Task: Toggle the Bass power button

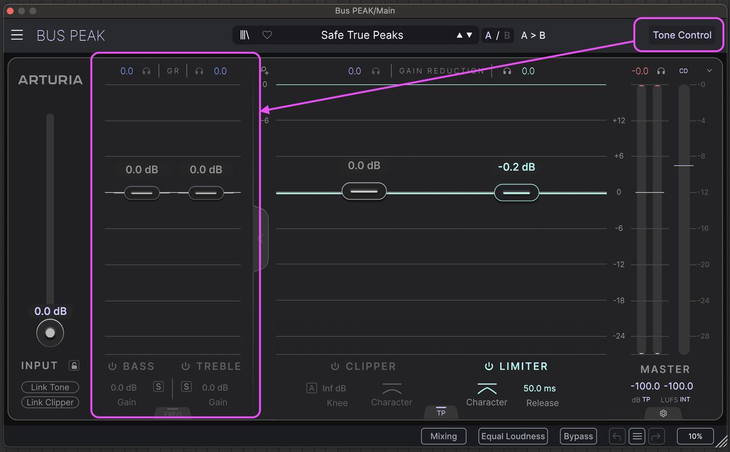Action: [112, 366]
